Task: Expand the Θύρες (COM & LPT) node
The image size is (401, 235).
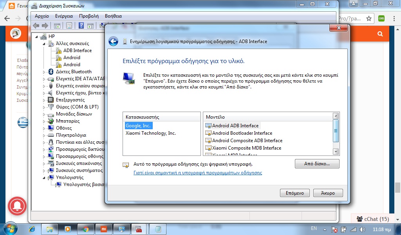Action: [44, 107]
